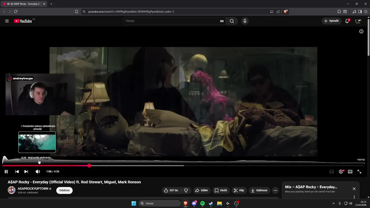Download video with Stáhnout button
370x208 pixels.
259,190
